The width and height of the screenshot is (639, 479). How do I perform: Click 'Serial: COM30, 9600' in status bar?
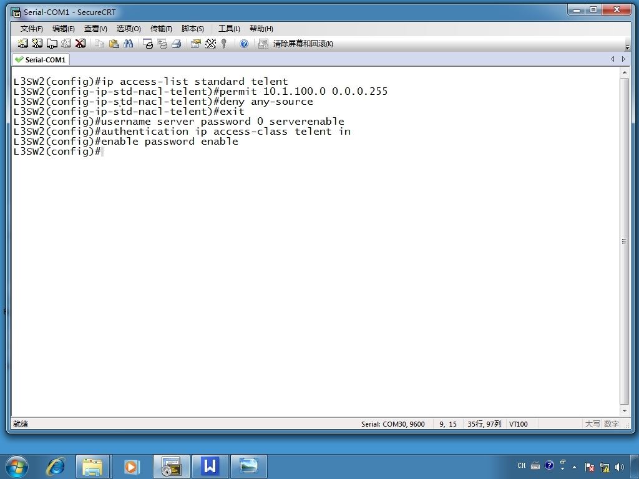(393, 424)
